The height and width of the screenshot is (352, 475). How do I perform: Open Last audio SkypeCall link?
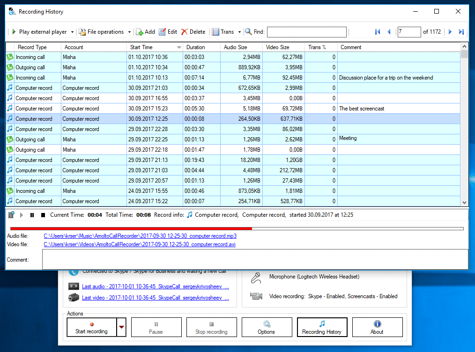point(156,286)
